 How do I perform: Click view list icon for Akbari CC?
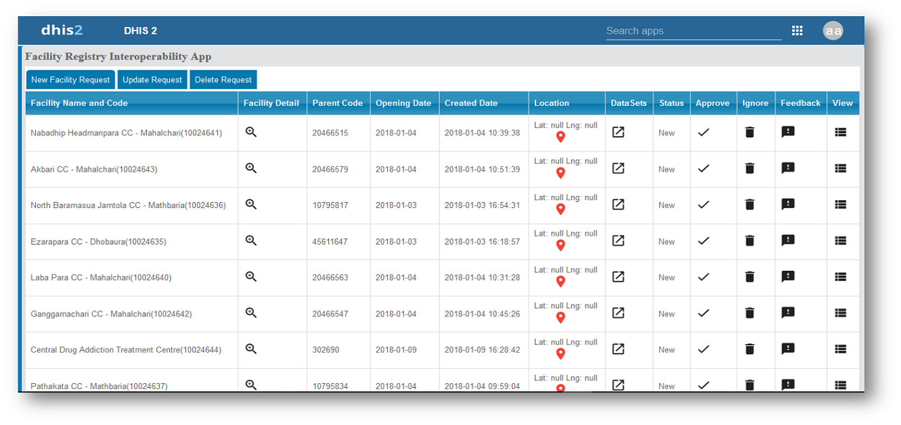tap(841, 168)
